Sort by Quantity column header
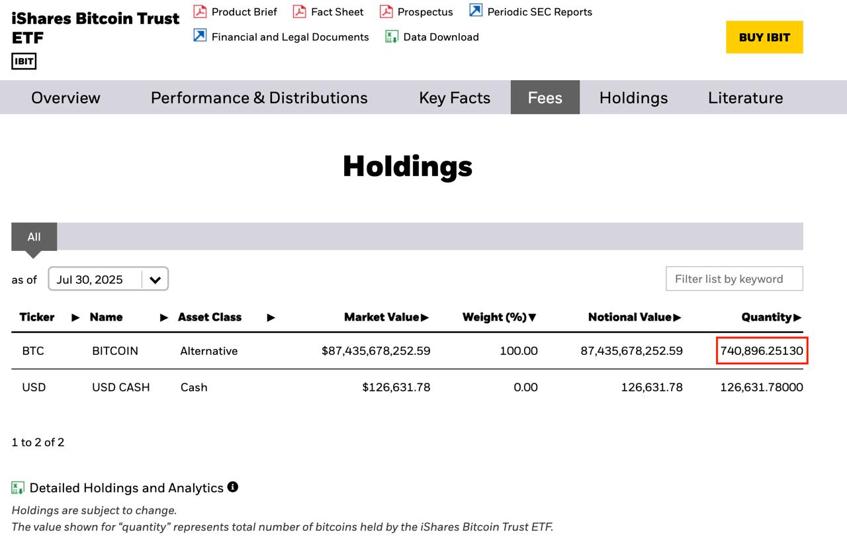The image size is (847, 547). click(772, 317)
